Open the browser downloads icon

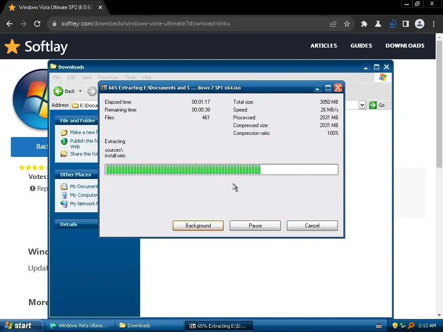392,24
